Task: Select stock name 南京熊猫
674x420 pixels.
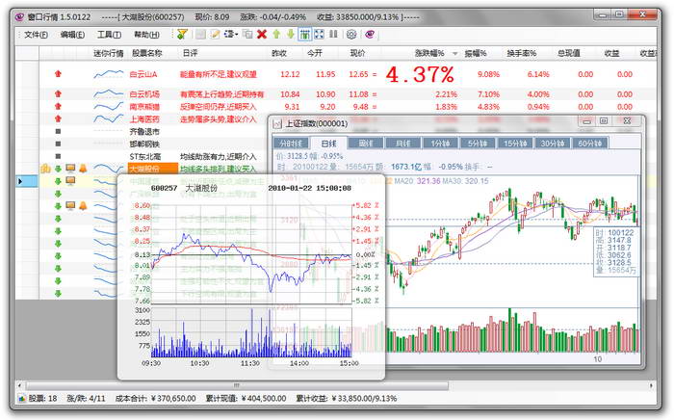Action: pos(144,107)
